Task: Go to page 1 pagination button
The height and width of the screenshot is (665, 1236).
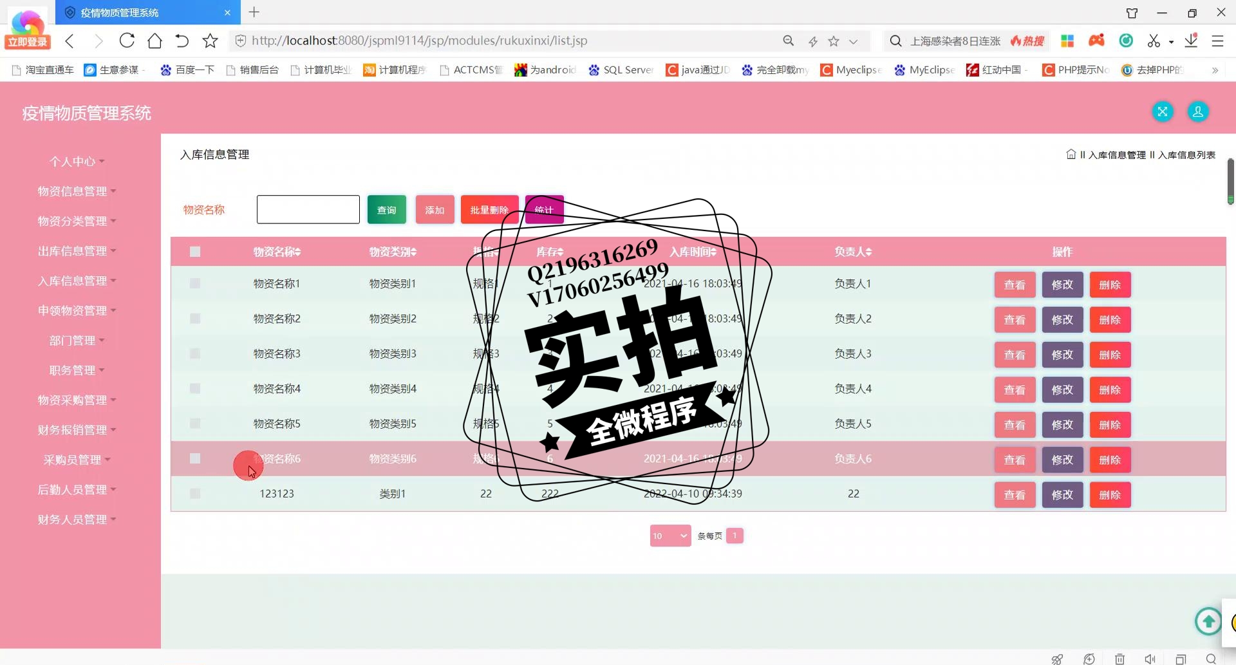Action: click(x=735, y=536)
